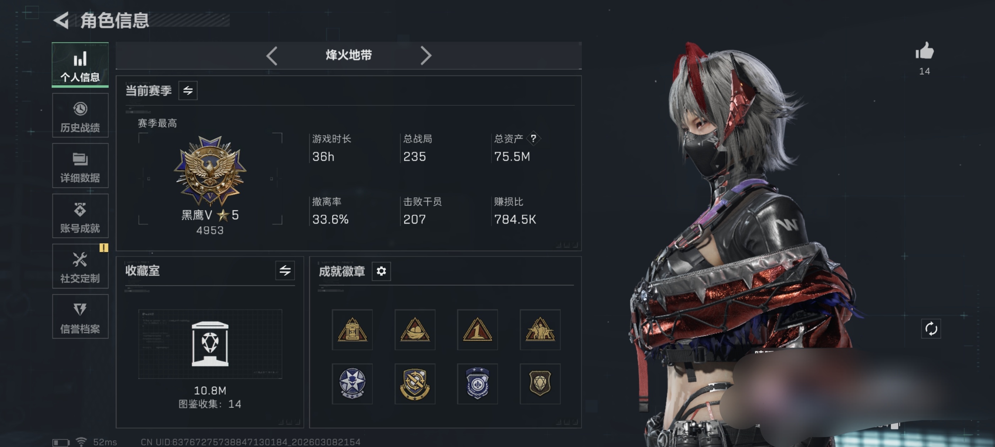Open the 账号成就 section
This screenshot has height=447, width=995.
[80, 216]
